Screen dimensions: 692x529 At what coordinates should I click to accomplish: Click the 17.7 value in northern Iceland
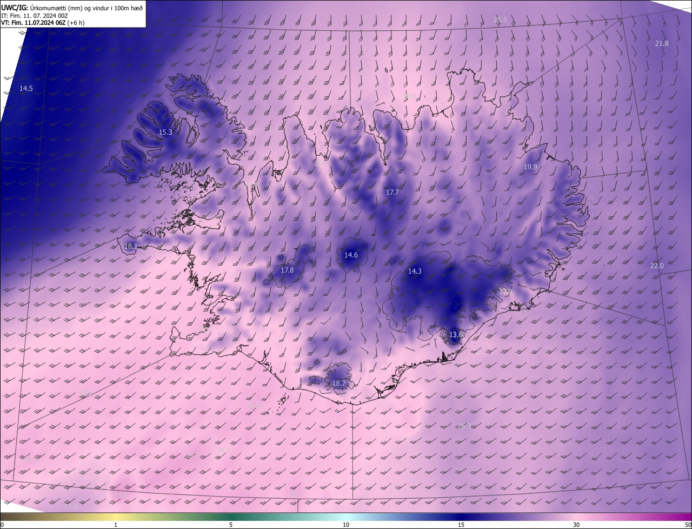[x=392, y=192]
